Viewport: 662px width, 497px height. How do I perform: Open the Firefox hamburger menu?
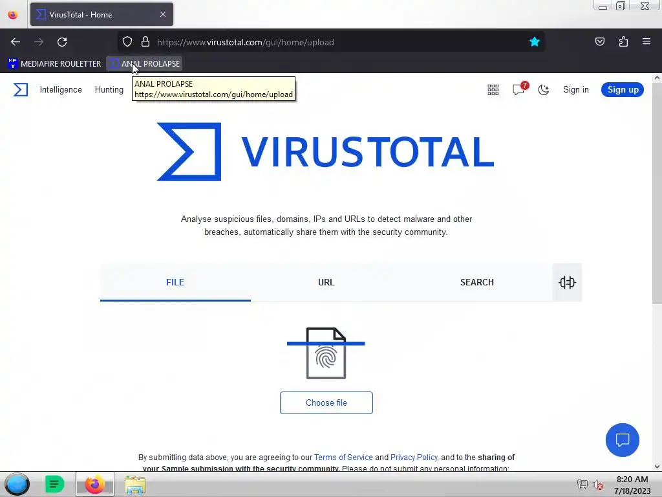[646, 41]
